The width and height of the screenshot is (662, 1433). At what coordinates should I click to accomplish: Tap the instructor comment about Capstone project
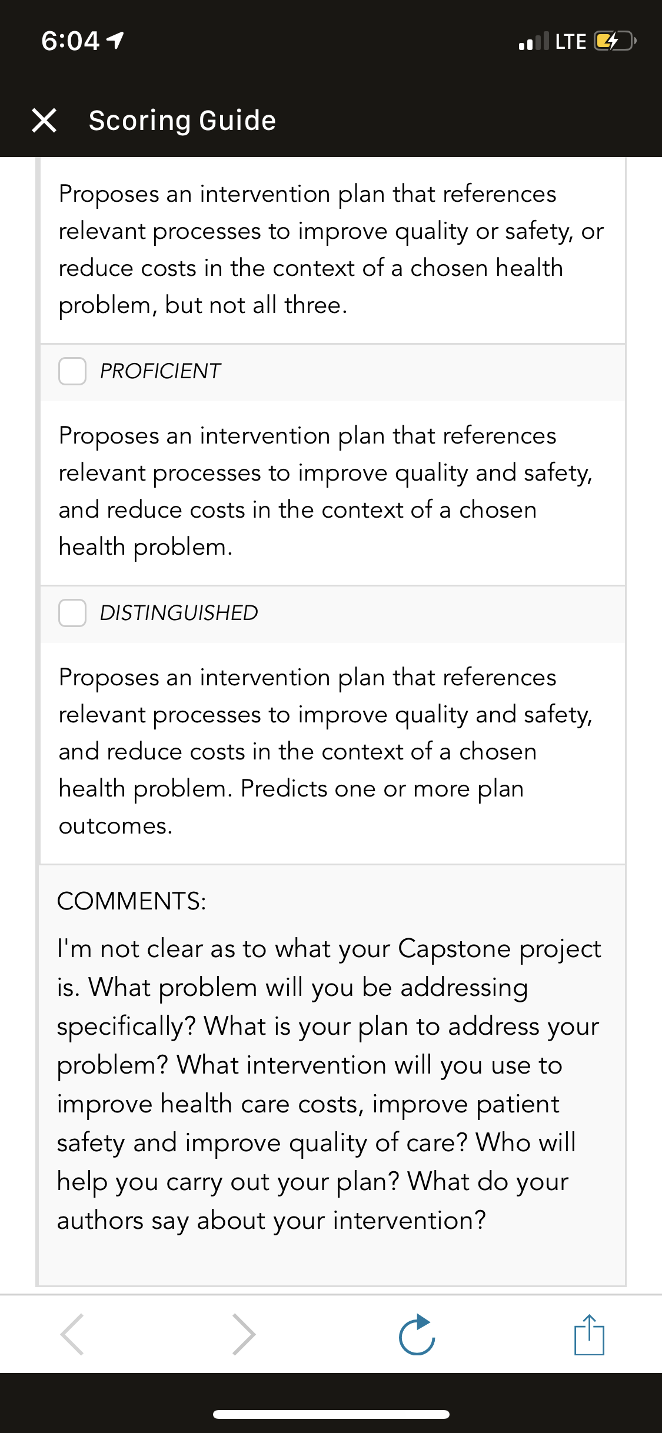[x=330, y=1084]
